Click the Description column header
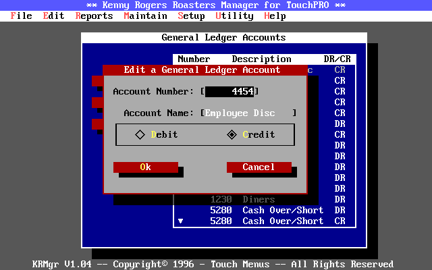The width and height of the screenshot is (432, 270). (x=261, y=59)
